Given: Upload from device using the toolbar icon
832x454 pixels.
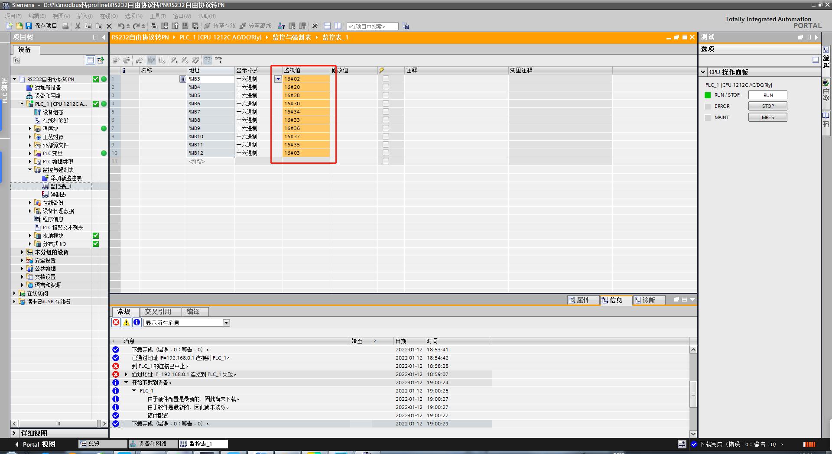Looking at the screenshot, I should click(175, 26).
